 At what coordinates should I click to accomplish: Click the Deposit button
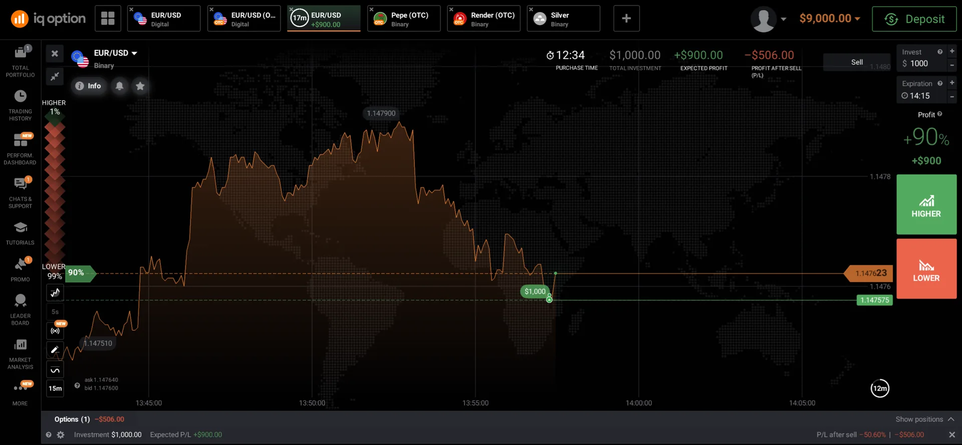pyautogui.click(x=914, y=19)
